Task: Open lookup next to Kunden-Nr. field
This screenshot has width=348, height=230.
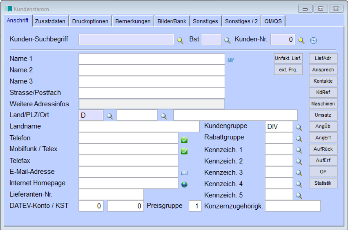Action: tap(301, 40)
